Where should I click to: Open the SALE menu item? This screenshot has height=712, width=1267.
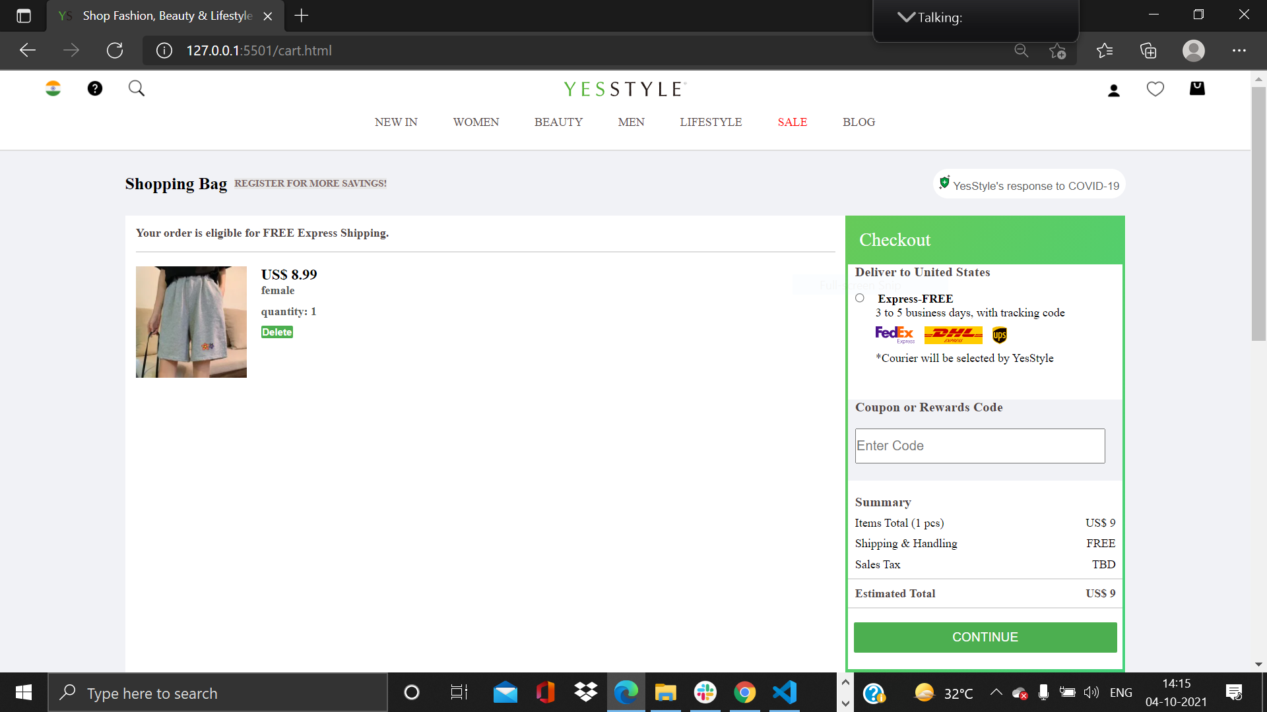tap(792, 122)
